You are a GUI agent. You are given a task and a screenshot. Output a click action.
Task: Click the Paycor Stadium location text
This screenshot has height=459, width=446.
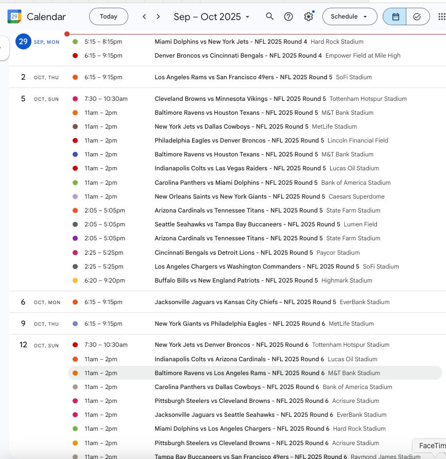click(x=338, y=252)
